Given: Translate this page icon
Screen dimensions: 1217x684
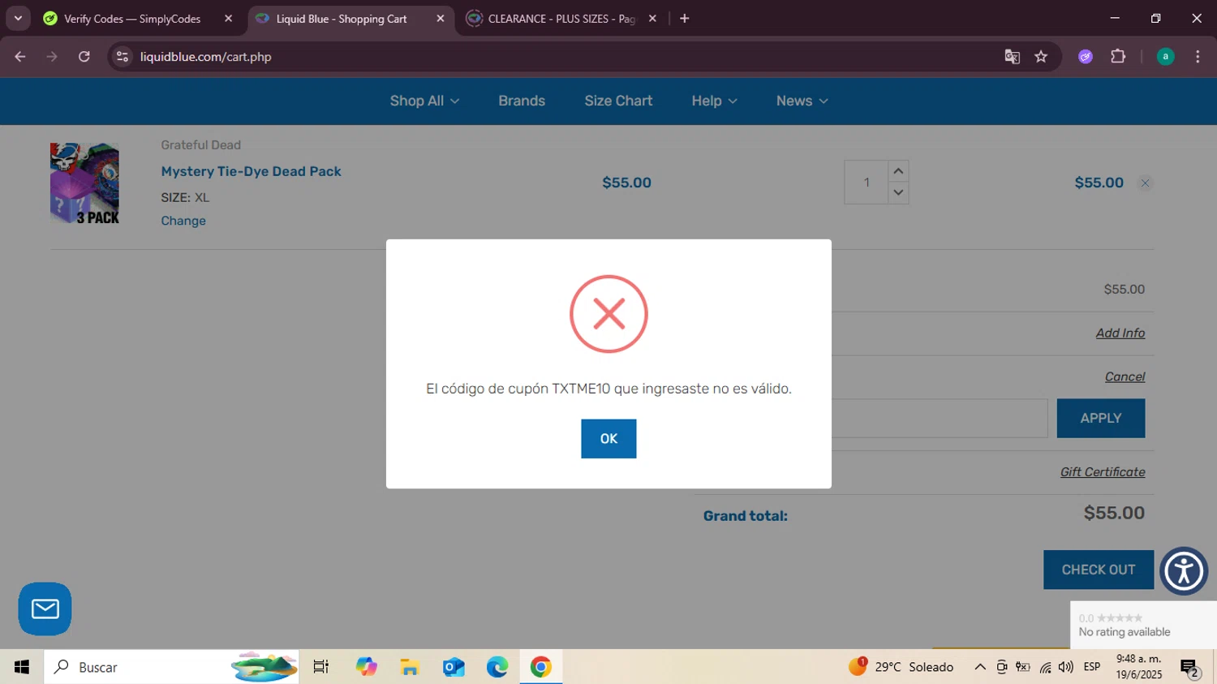Looking at the screenshot, I should [1012, 57].
